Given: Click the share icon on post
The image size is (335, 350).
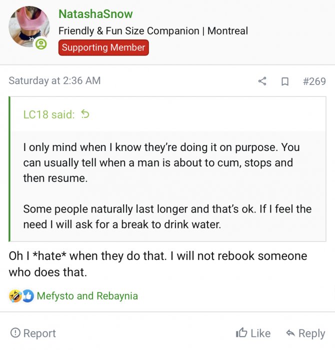Looking at the screenshot, I should (262, 81).
